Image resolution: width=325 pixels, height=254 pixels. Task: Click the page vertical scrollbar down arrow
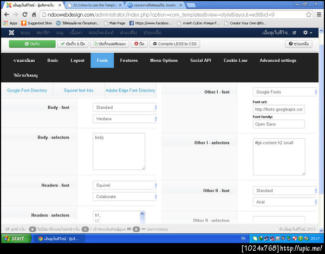321,230
